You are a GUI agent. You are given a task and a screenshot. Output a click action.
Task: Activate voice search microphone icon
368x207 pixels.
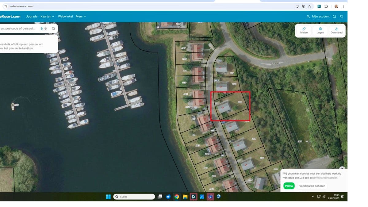pos(46,29)
